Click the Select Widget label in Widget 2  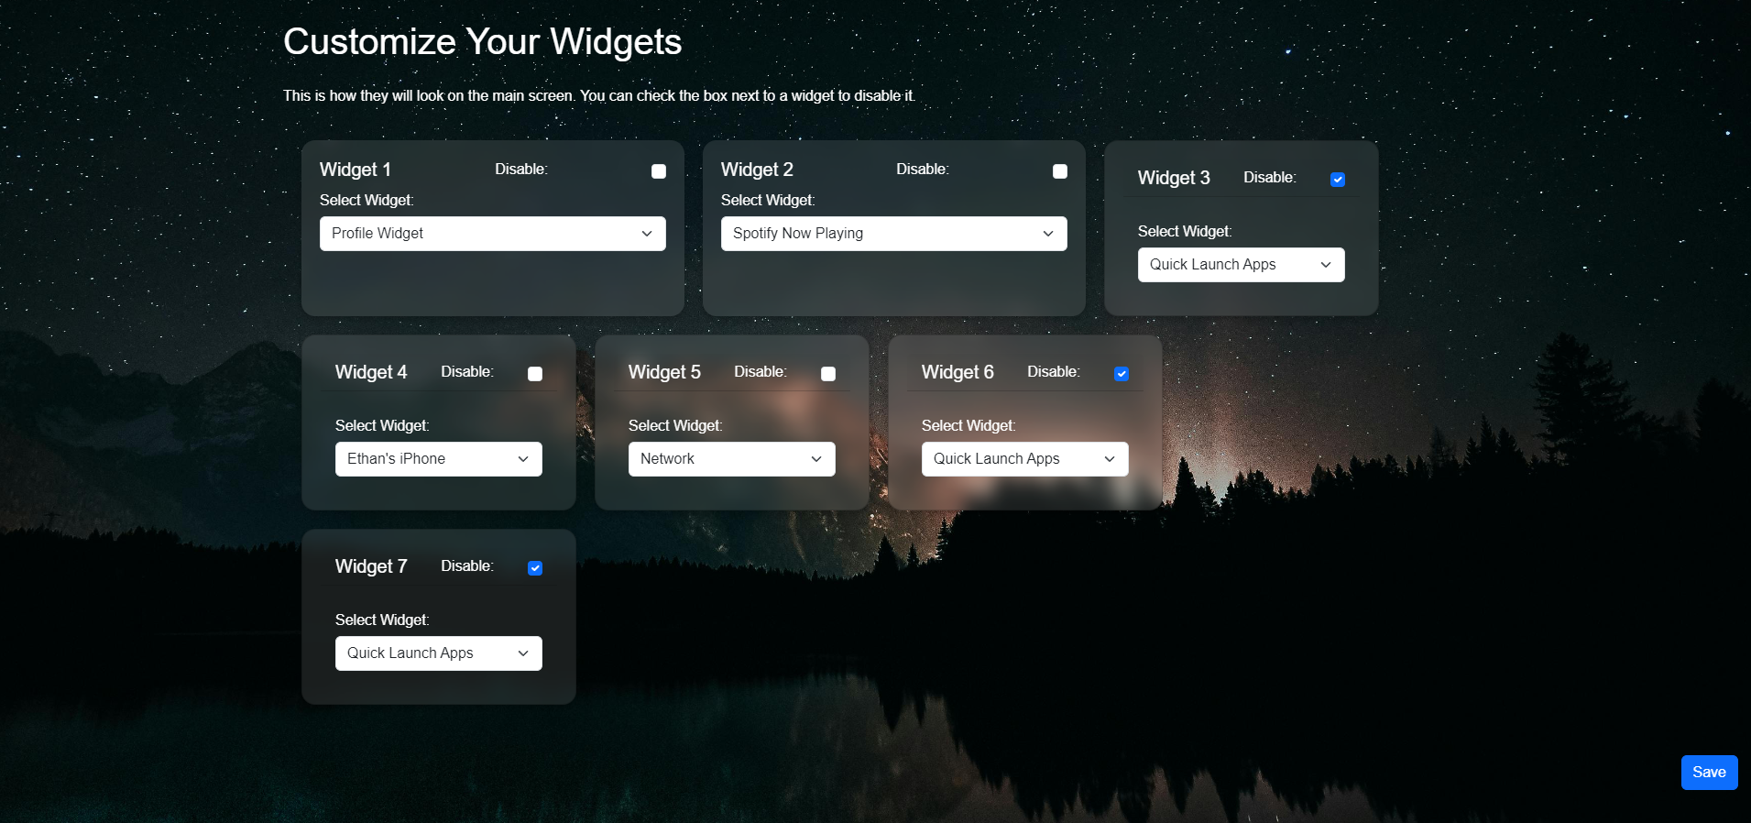[768, 201]
